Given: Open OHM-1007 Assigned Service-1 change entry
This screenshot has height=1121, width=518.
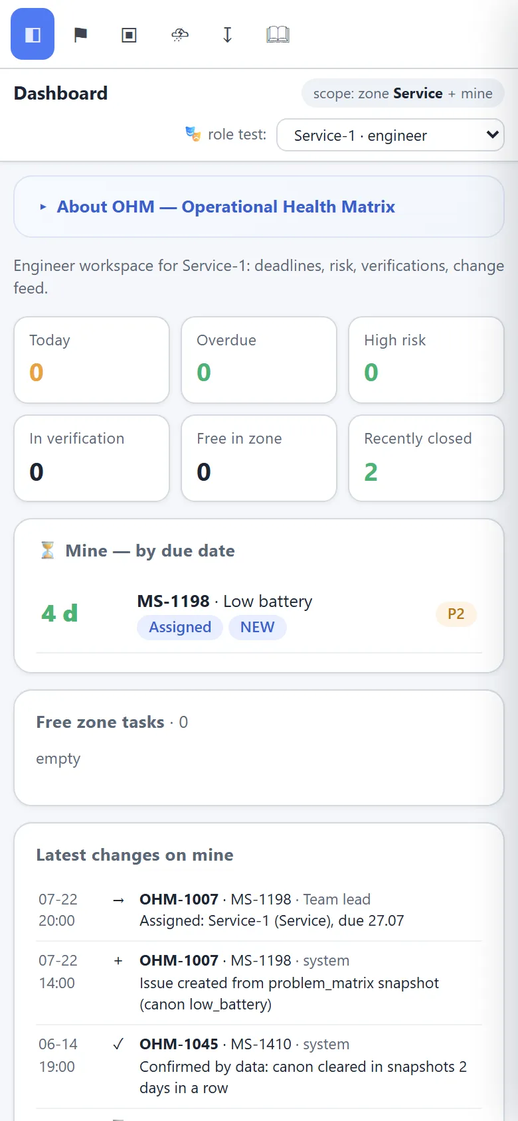Looking at the screenshot, I should pos(259,910).
